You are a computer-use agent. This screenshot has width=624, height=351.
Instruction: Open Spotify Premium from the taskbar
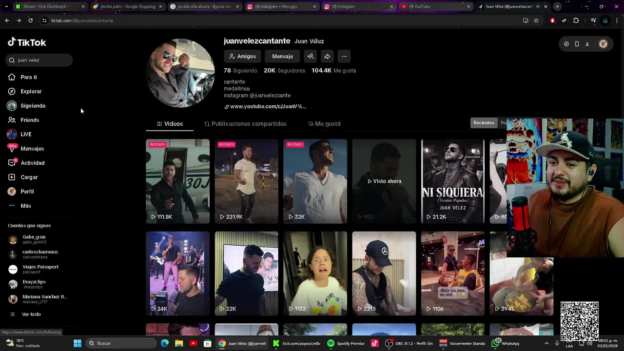346,343
